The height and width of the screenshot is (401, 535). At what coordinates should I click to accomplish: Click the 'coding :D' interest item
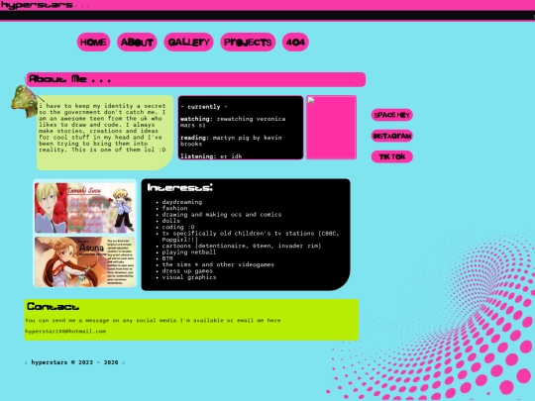(178, 227)
